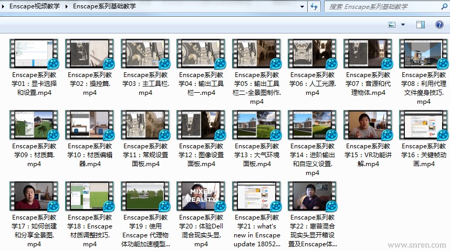
Task: Click file name 学04：输出工具栏一.mp4
Action: [201, 84]
